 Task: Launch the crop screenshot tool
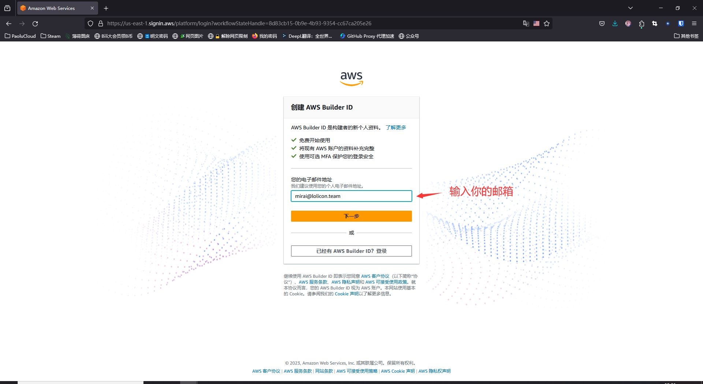655,23
